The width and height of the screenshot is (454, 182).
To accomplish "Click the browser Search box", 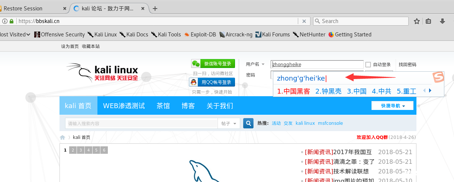I will tap(361, 21).
